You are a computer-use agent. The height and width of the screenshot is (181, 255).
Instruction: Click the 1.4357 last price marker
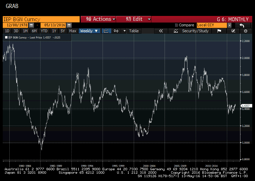pyautogui.click(x=246, y=106)
